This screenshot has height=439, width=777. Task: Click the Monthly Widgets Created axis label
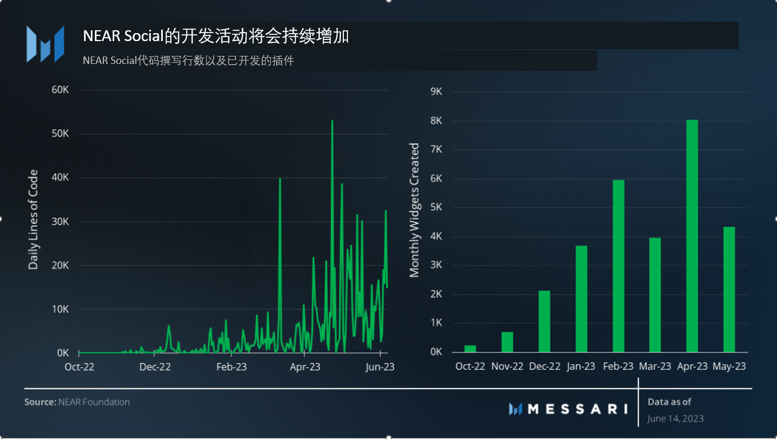[414, 210]
